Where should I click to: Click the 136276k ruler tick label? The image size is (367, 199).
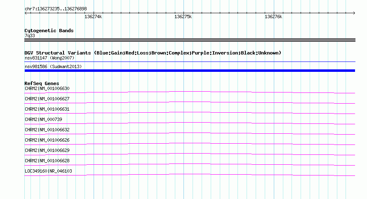273,17
